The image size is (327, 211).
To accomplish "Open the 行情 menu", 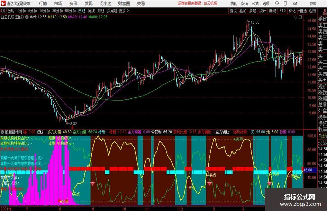I will (x=43, y=3).
